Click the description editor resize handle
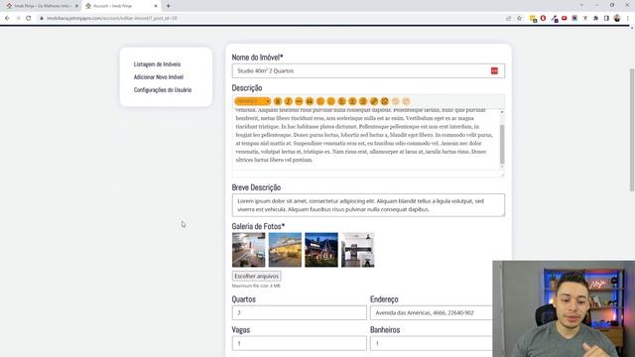Viewport: 635px width, 357px height. (503, 175)
